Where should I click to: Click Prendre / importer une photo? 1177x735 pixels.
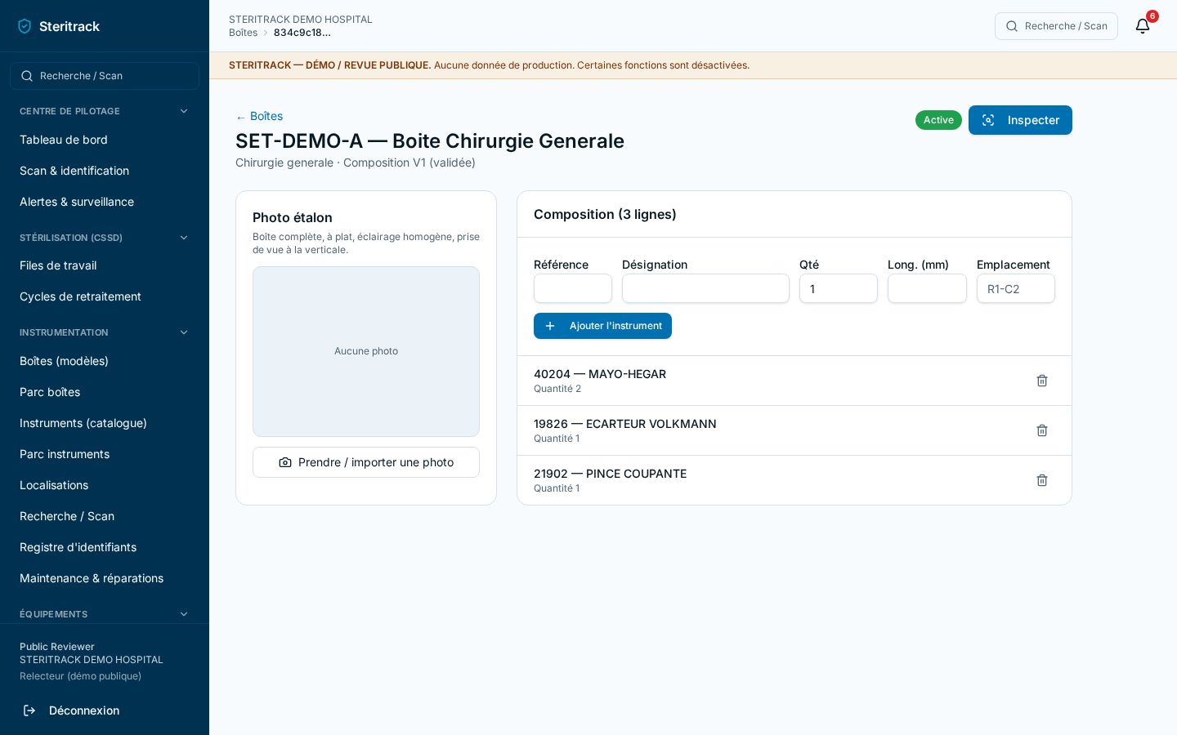tap(366, 462)
